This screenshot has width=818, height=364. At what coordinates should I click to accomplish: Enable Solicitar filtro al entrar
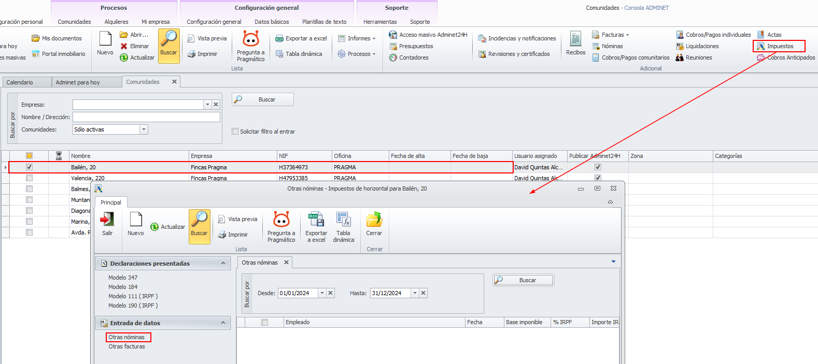point(235,132)
